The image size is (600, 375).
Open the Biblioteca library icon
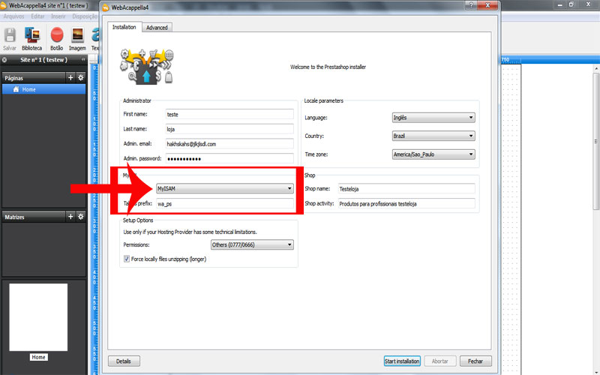(x=32, y=35)
